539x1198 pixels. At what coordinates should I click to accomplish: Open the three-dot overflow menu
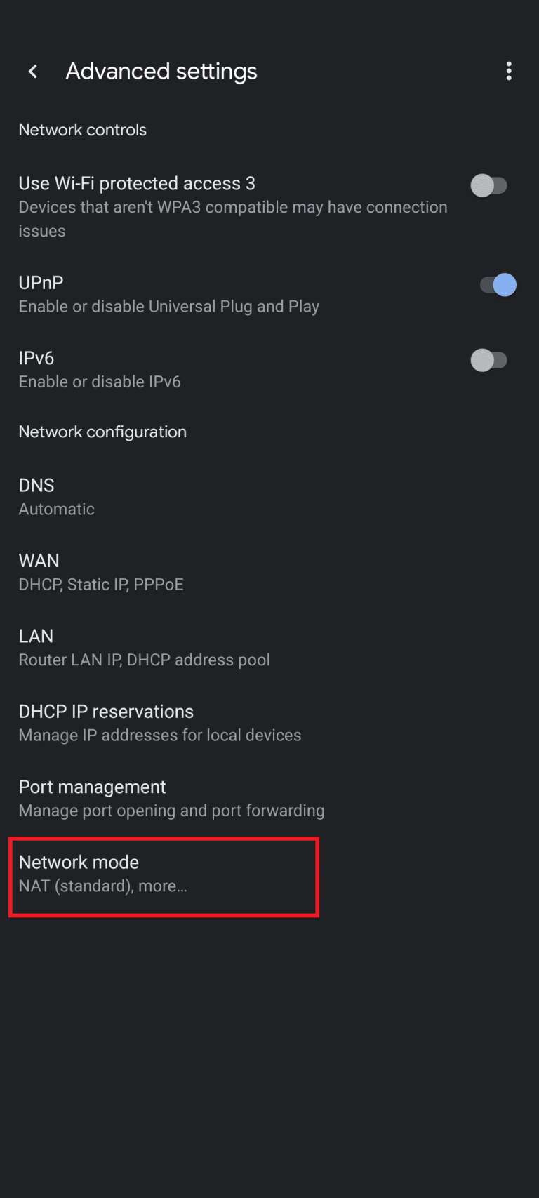point(509,71)
